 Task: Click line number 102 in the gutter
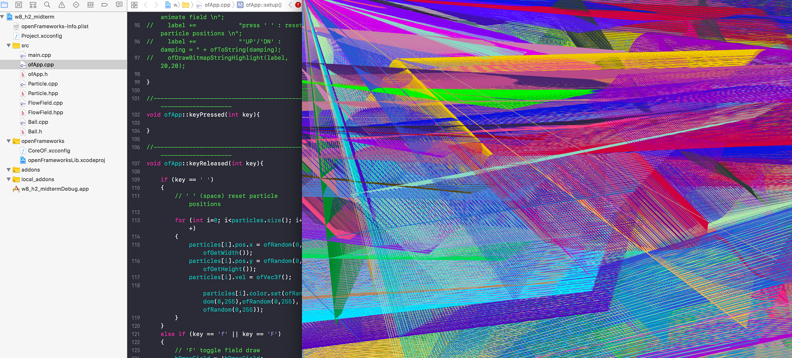pyautogui.click(x=136, y=115)
